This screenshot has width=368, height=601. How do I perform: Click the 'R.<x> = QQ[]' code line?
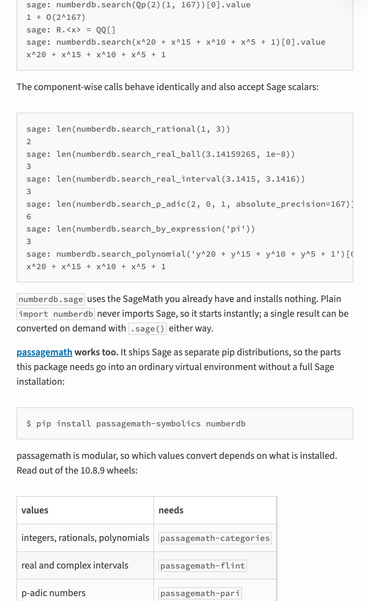pos(71,30)
